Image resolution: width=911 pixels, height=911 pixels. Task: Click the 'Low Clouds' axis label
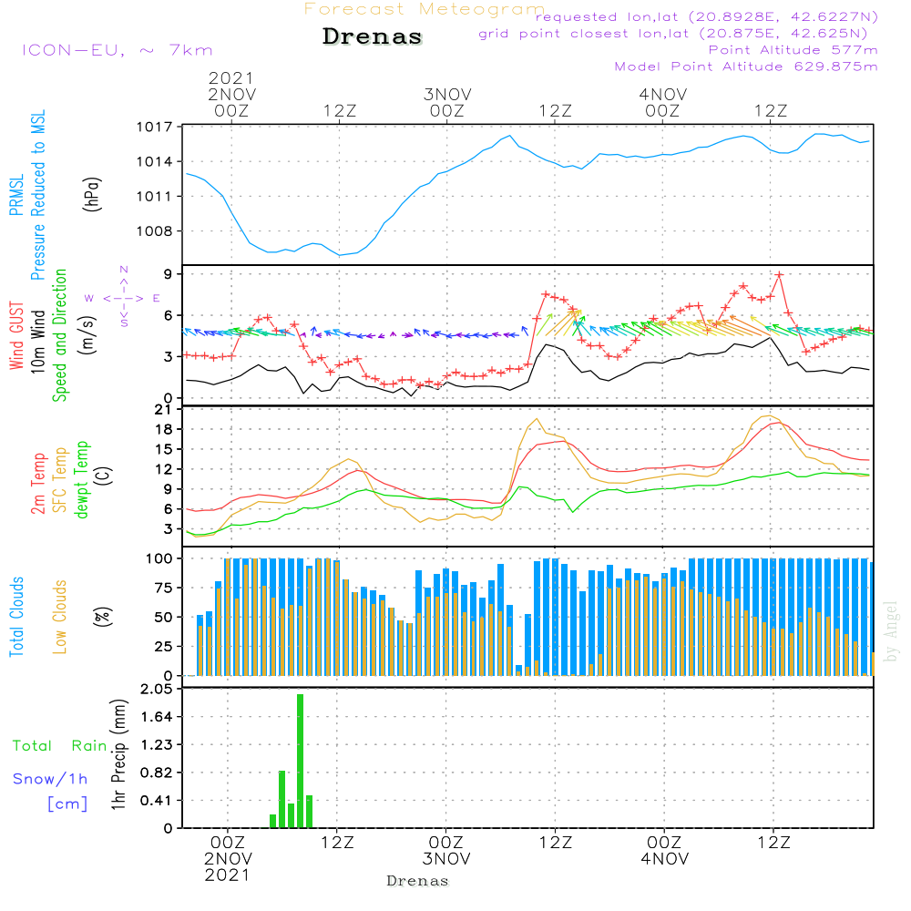click(x=60, y=617)
